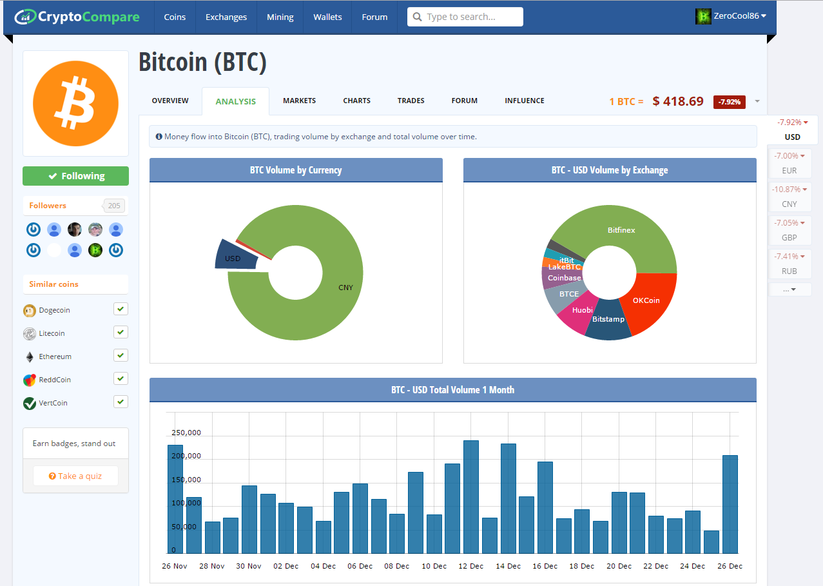The height and width of the screenshot is (586, 823).
Task: Select the RUB currency tab
Action: pos(789,264)
